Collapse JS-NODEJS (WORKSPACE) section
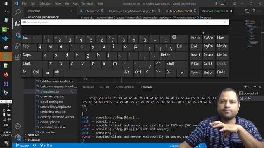This screenshot has height=148, width=264. (42, 17)
